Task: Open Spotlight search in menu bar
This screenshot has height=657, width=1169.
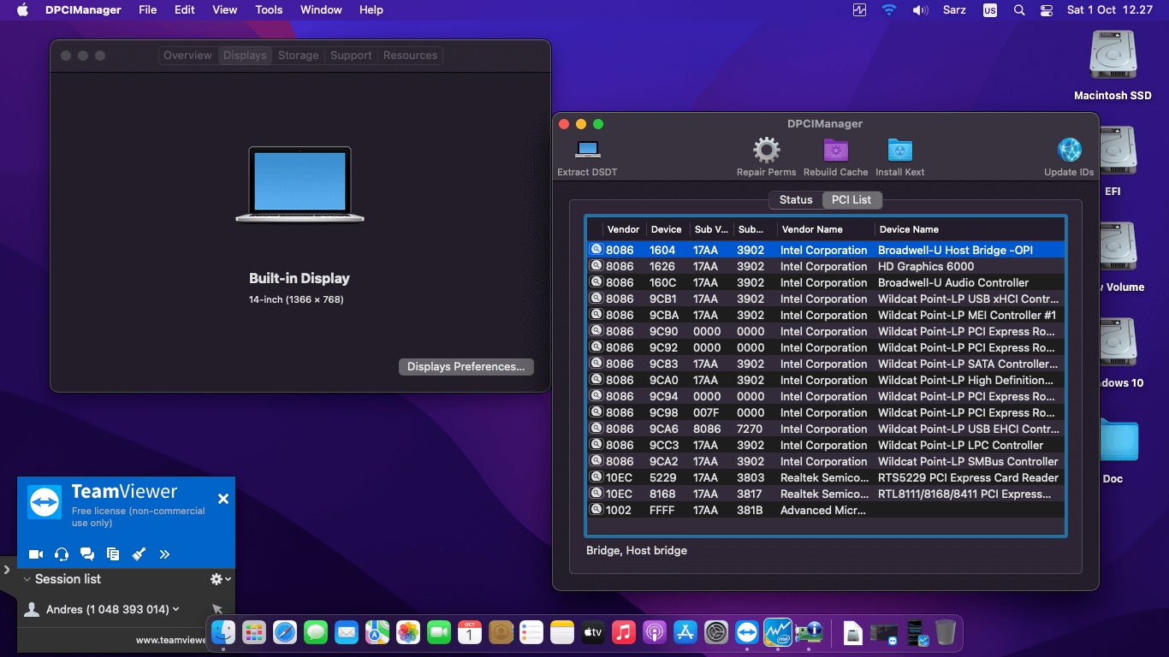Action: coord(1018,10)
